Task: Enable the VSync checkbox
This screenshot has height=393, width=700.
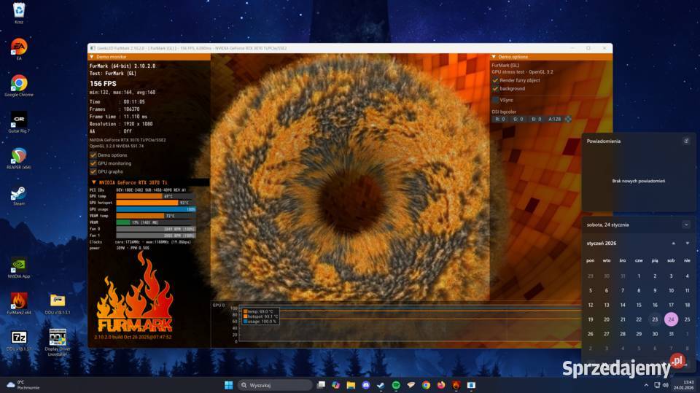Action: [496, 99]
